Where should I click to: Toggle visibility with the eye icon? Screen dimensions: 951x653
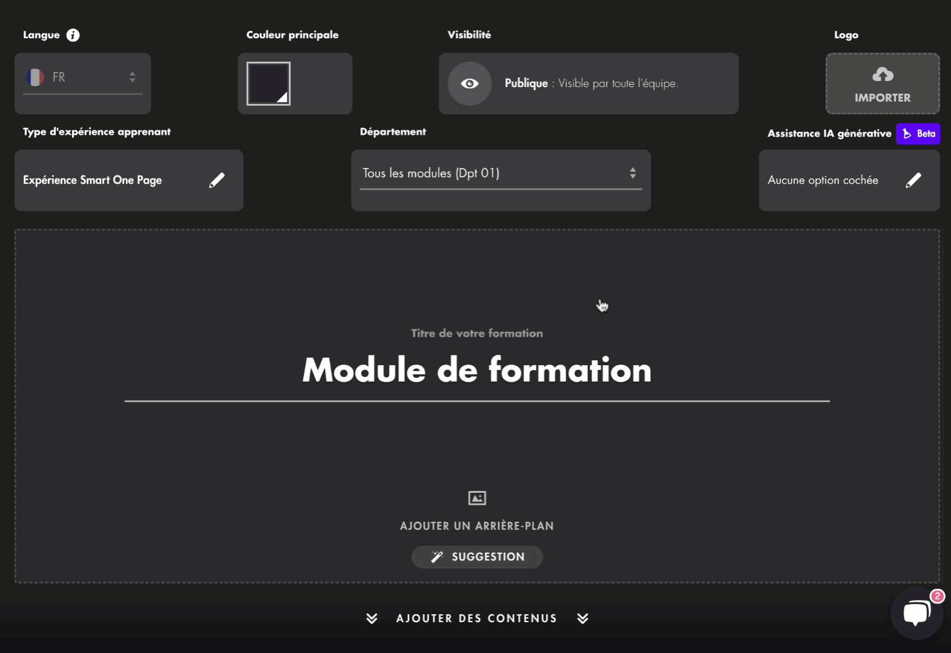[469, 83]
